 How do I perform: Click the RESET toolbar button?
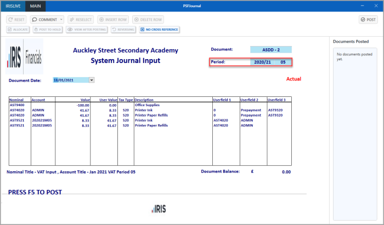pos(16,20)
